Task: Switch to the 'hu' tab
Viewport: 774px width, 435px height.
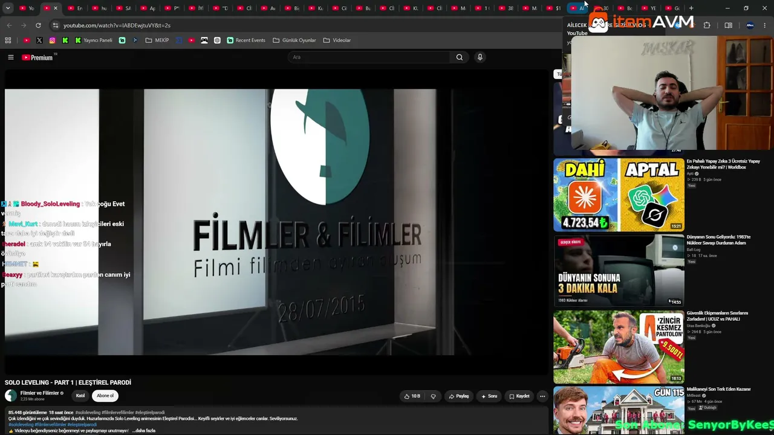Action: click(x=100, y=8)
